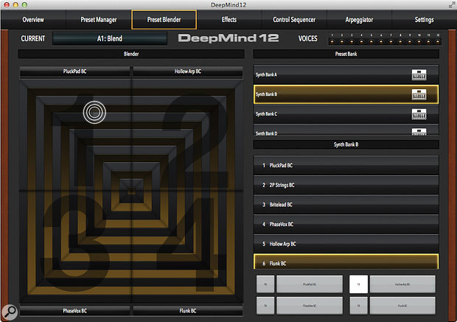Click Hollow Arp BC label above the blender pad

188,71
